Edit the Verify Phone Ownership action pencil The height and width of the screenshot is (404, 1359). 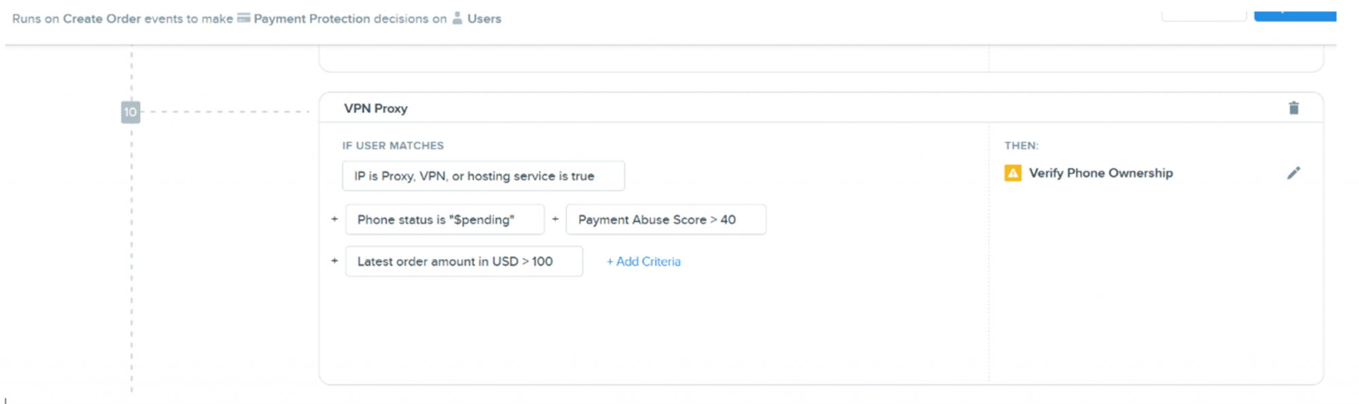[x=1293, y=173]
